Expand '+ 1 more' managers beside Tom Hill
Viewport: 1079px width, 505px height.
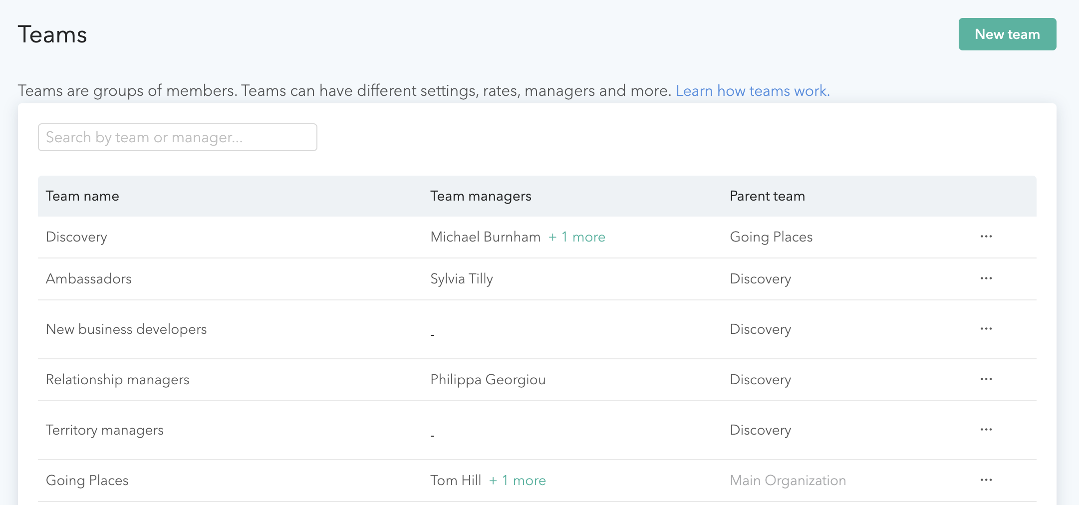click(518, 481)
